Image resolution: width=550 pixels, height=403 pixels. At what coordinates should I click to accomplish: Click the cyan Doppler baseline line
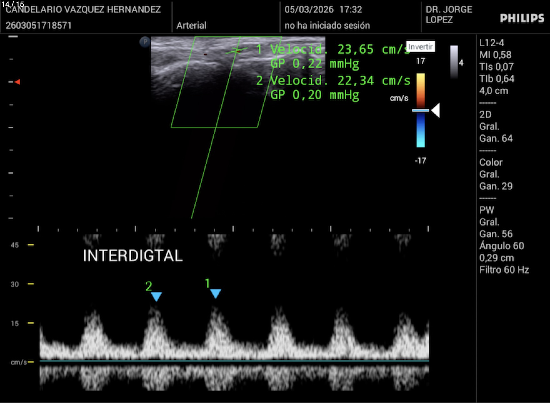pos(234,361)
